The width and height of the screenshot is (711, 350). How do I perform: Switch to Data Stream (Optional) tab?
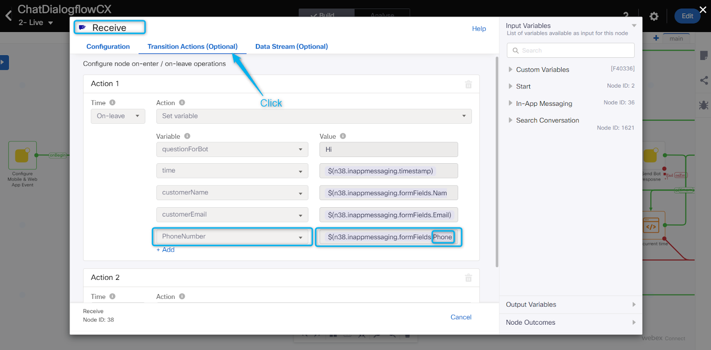click(292, 46)
